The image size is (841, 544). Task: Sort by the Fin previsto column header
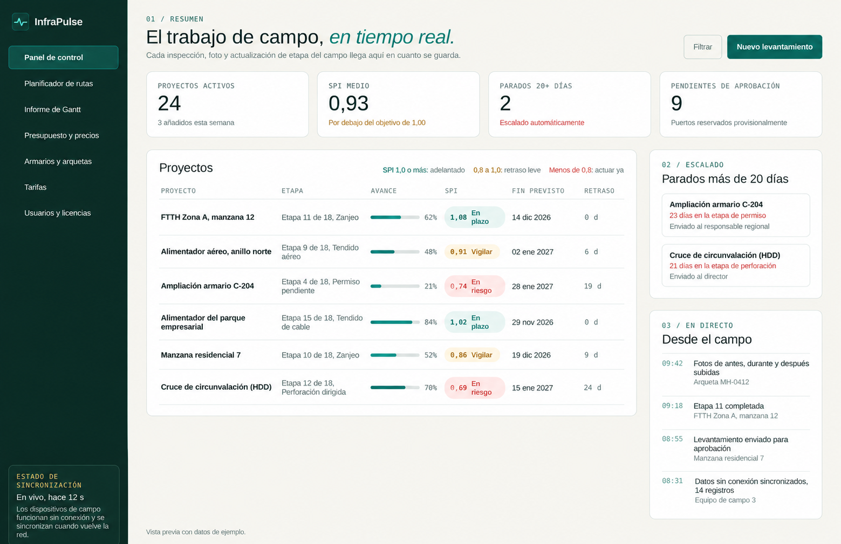pos(538,191)
